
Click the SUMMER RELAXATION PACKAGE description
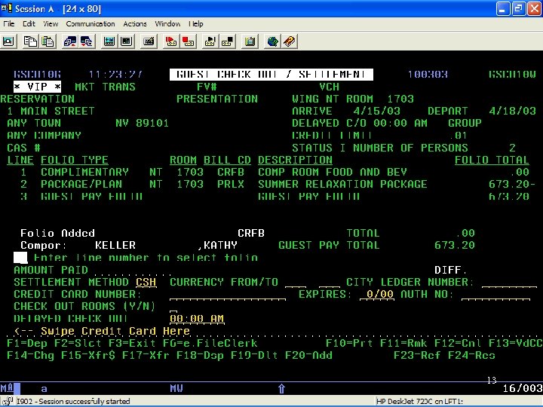(x=342, y=184)
